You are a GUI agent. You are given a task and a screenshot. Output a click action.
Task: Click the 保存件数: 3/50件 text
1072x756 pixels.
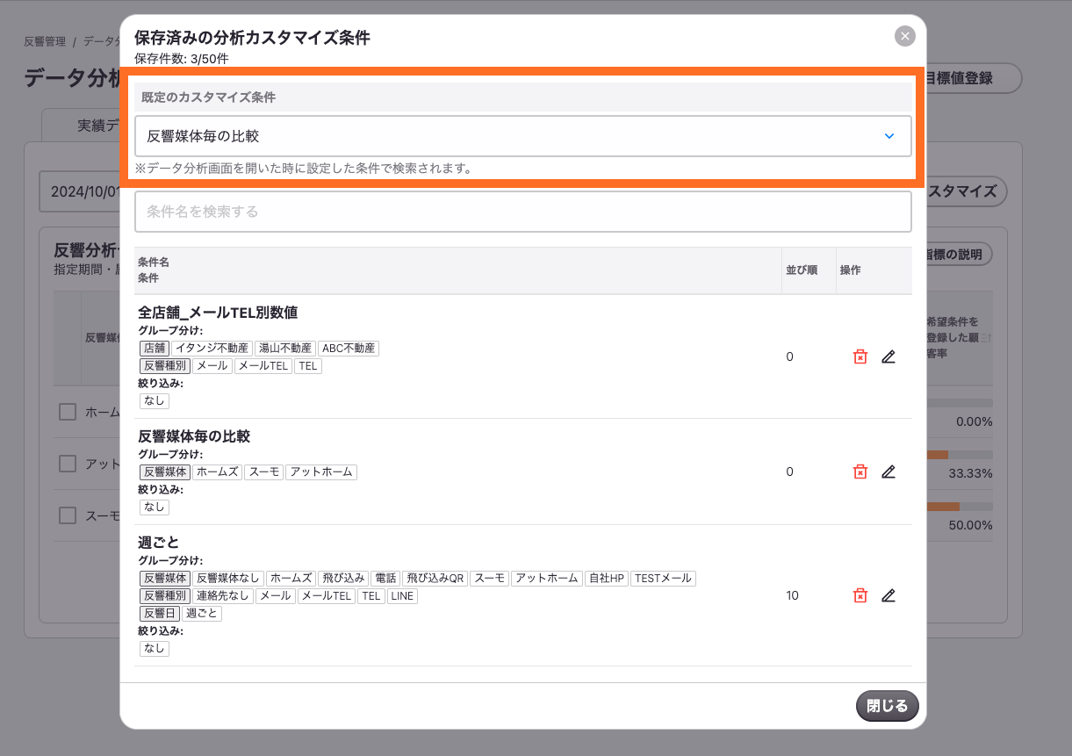point(181,59)
